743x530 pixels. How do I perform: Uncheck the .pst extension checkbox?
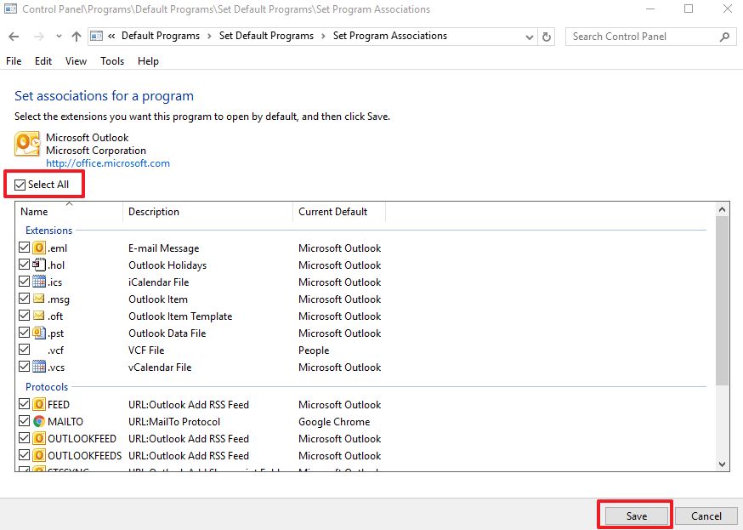click(x=24, y=333)
